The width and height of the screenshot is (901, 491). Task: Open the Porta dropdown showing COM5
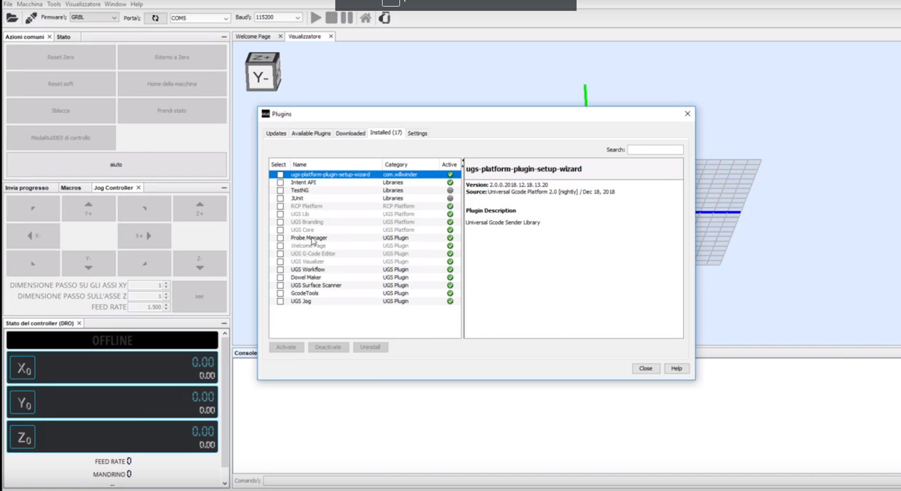pos(200,18)
